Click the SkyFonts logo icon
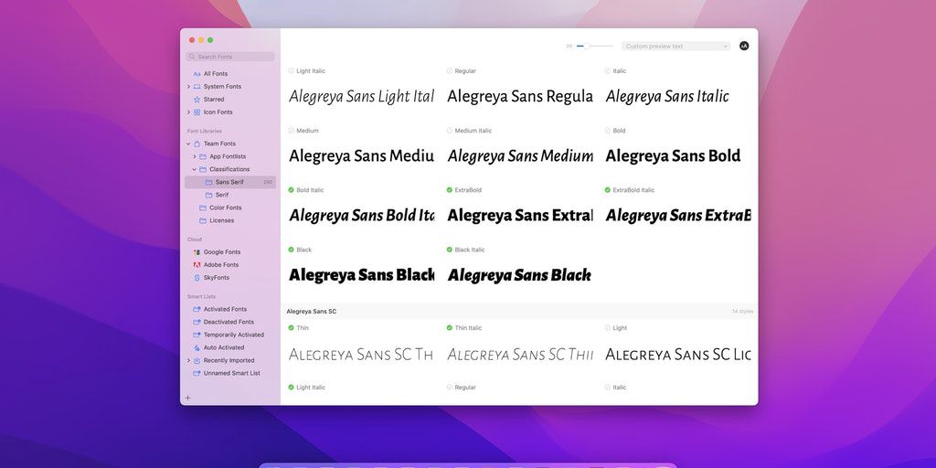 (197, 278)
